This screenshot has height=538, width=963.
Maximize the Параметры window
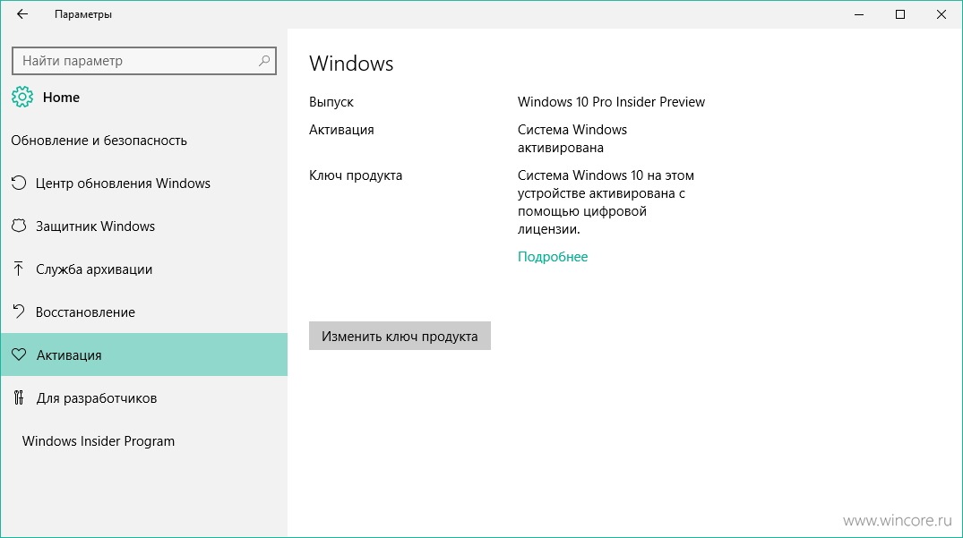tap(900, 14)
